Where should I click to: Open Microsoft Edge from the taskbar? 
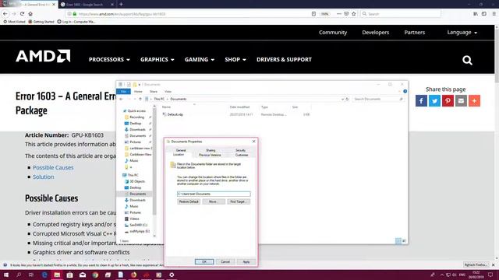click(x=44, y=275)
